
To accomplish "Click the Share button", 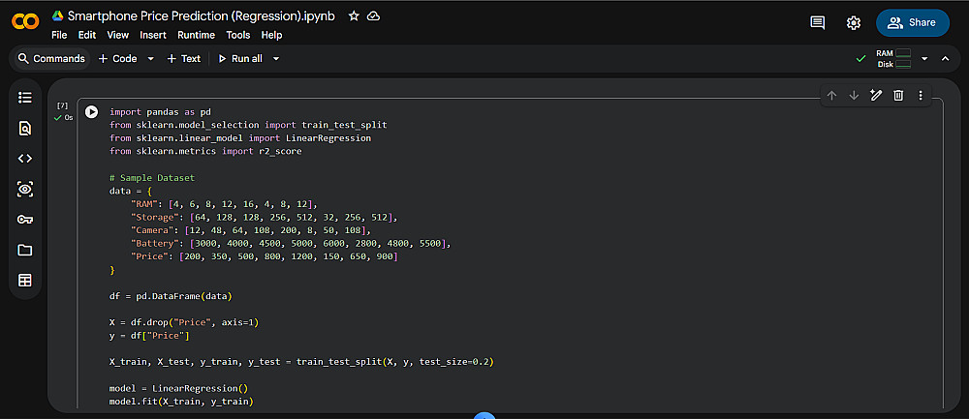I will point(912,22).
